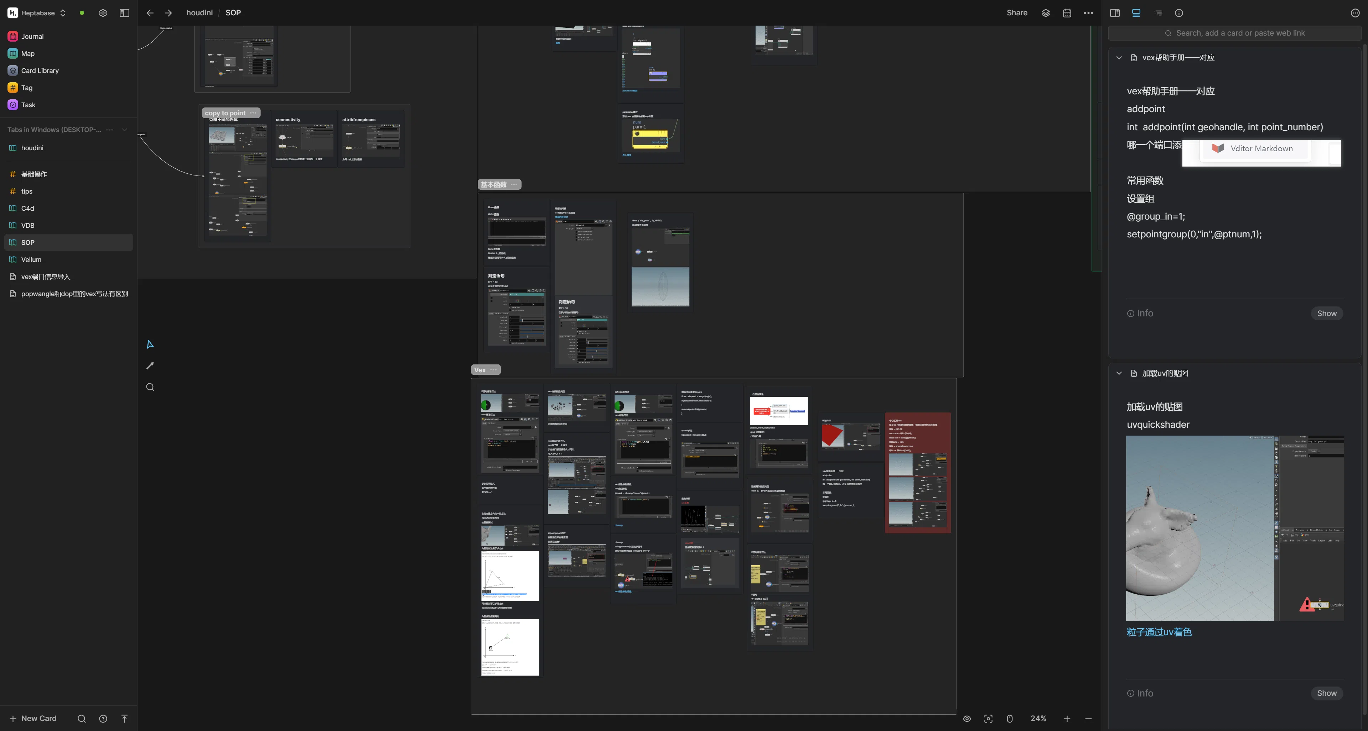Open the 粒子通过uv着色 link
This screenshot has height=731, width=1368.
coord(1159,632)
